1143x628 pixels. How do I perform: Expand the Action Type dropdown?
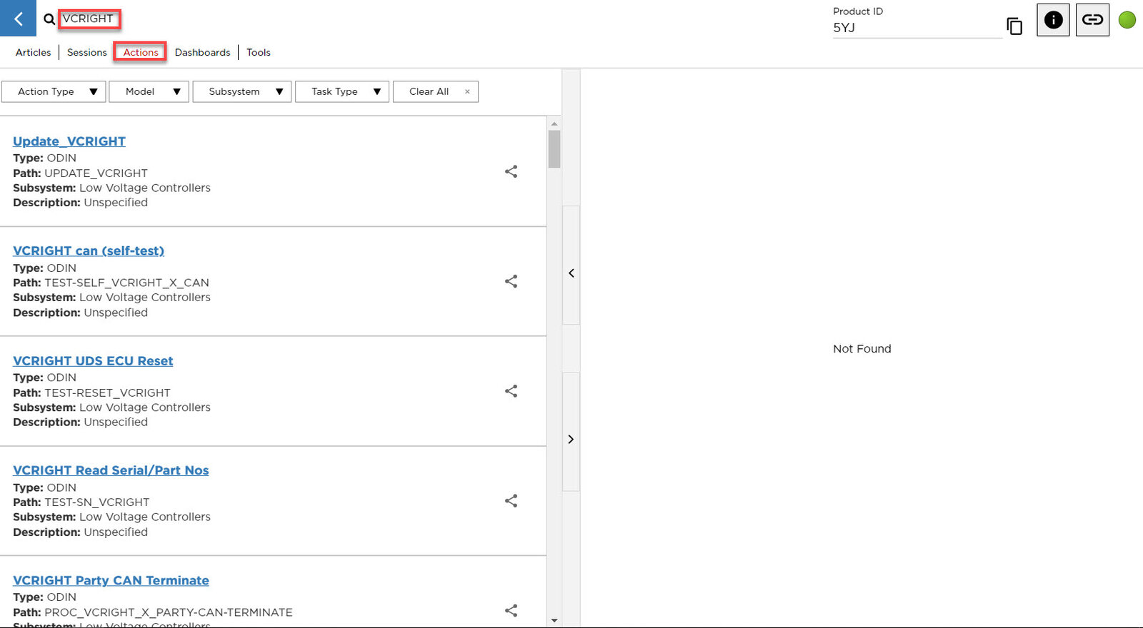(54, 91)
